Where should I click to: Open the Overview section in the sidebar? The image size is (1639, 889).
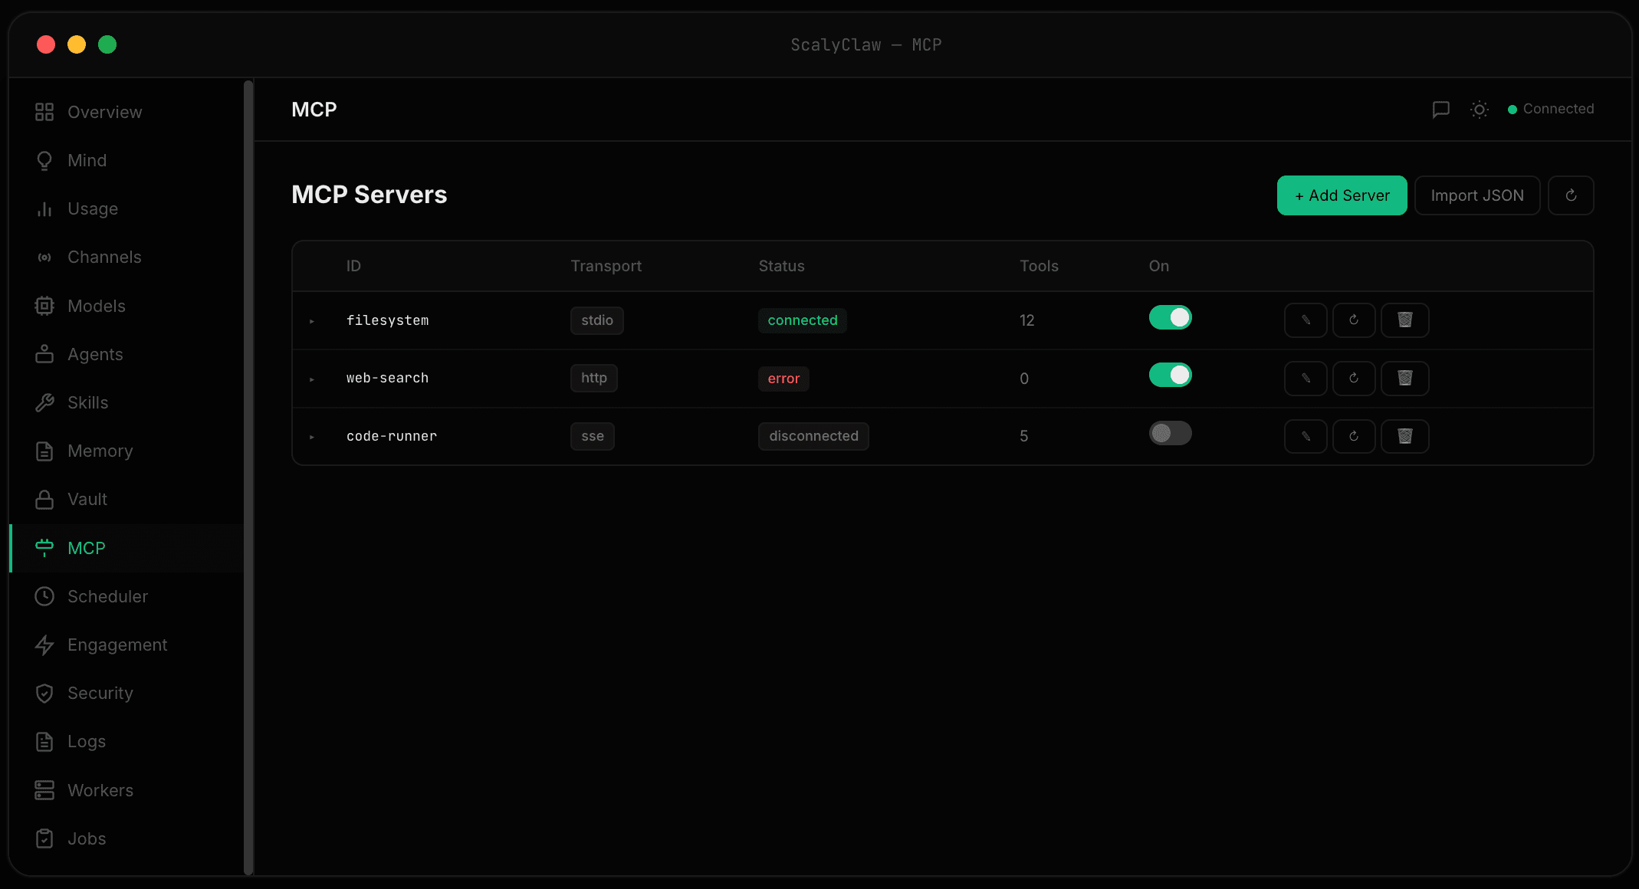104,111
